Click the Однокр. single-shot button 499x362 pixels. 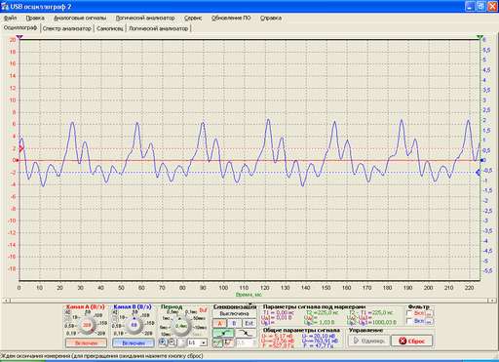coord(368,341)
